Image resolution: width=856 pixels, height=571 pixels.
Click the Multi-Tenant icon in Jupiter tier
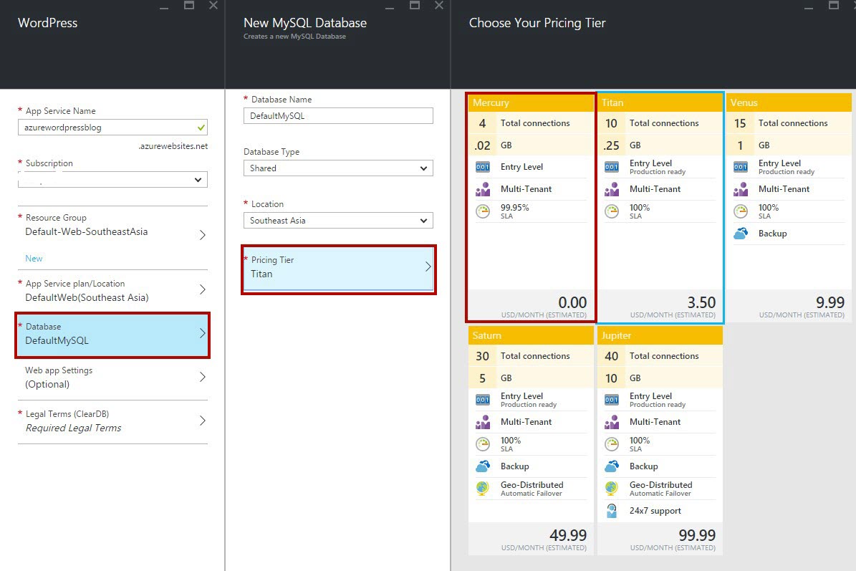click(612, 422)
